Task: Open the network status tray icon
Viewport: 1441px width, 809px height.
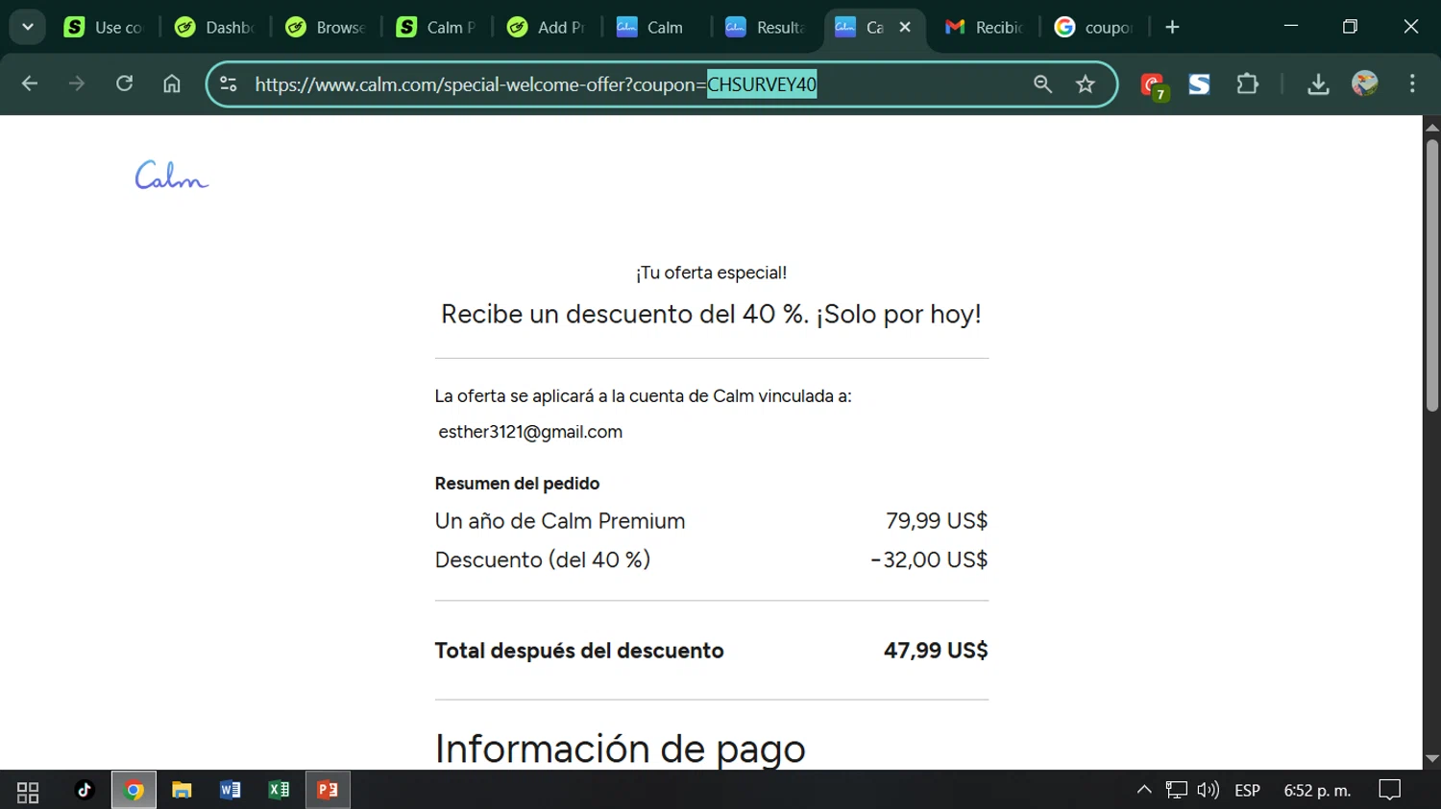Action: point(1176,790)
